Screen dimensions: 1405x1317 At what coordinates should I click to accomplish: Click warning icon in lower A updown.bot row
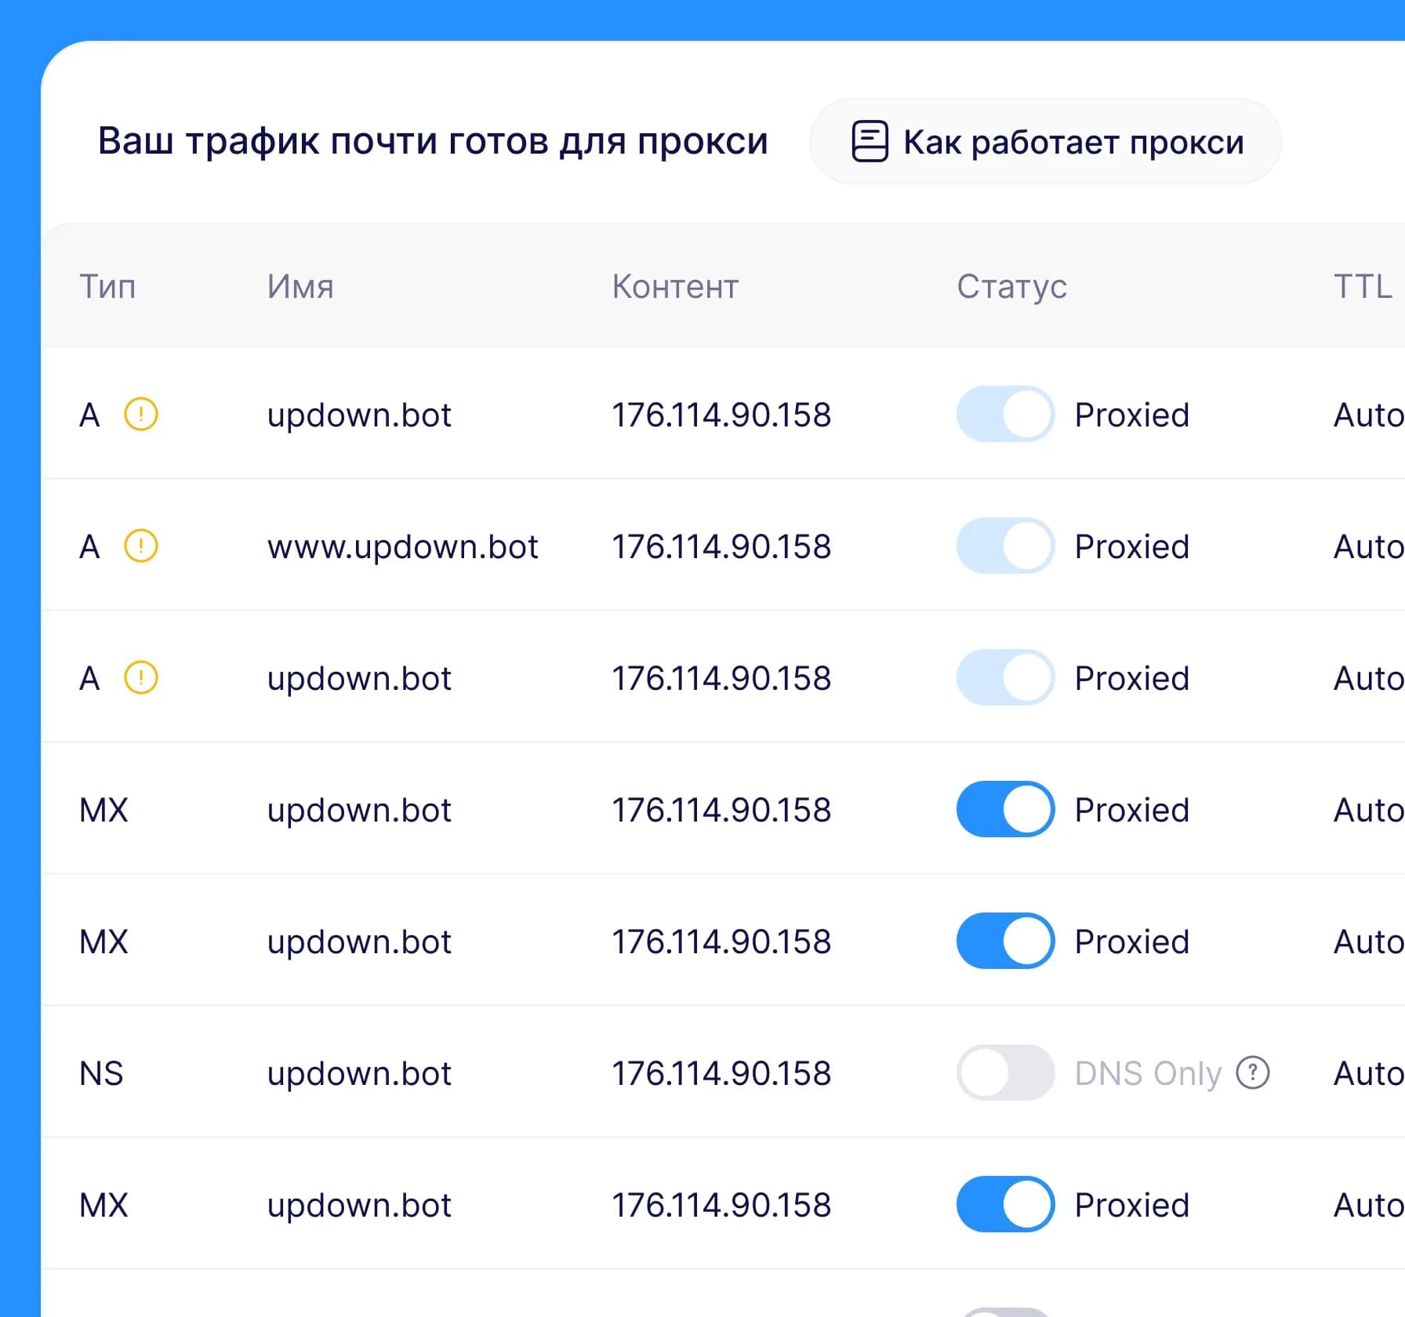tap(141, 677)
